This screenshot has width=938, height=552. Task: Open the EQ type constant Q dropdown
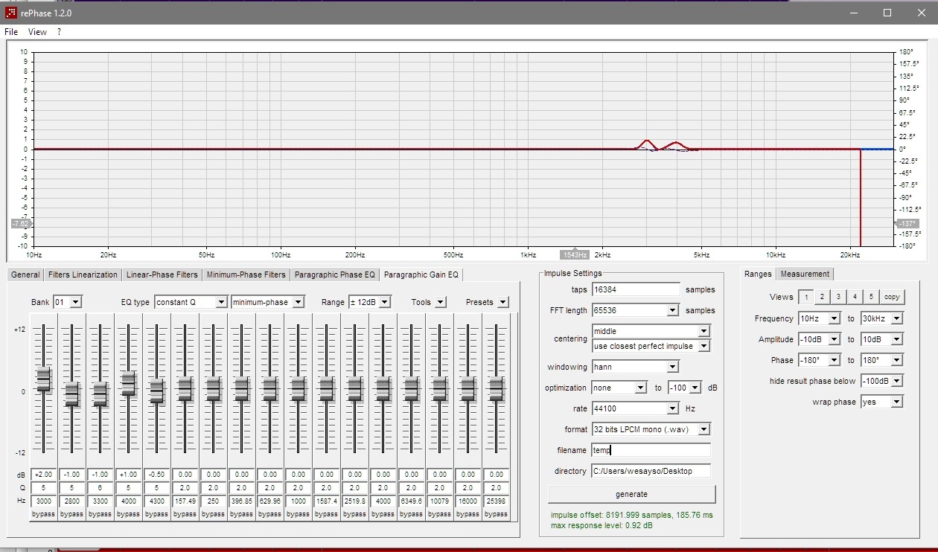(191, 302)
